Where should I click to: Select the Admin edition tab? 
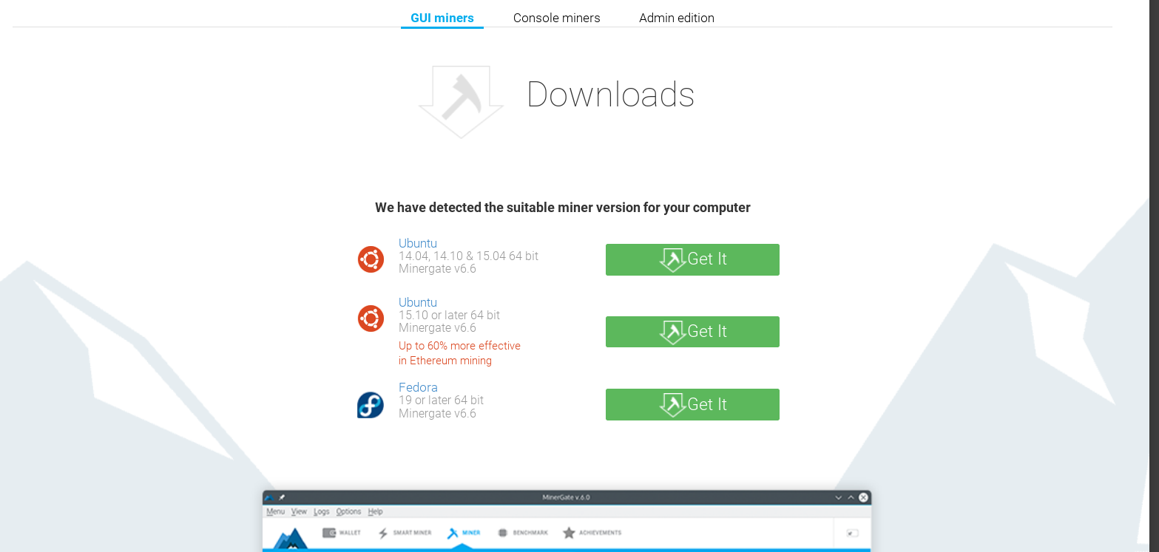pyautogui.click(x=677, y=18)
